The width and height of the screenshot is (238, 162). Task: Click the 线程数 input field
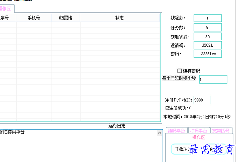point(208,18)
